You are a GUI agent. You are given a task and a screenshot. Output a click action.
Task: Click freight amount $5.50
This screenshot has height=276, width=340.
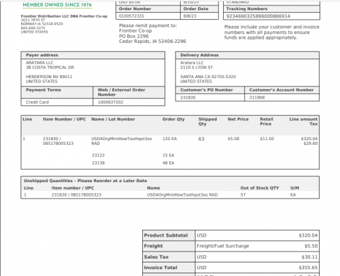click(x=311, y=246)
